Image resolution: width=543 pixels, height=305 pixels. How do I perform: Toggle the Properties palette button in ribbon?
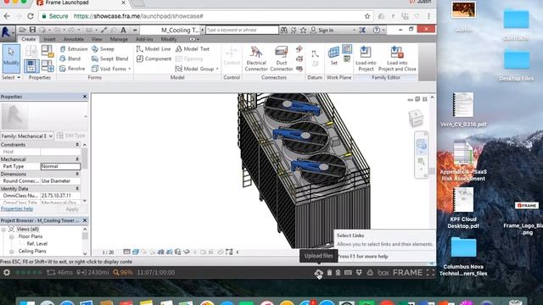click(31, 66)
